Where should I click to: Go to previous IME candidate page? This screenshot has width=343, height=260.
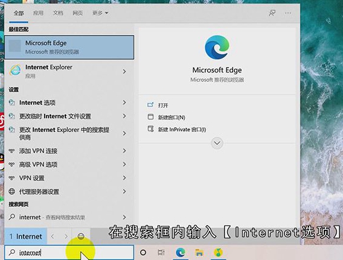(53, 236)
